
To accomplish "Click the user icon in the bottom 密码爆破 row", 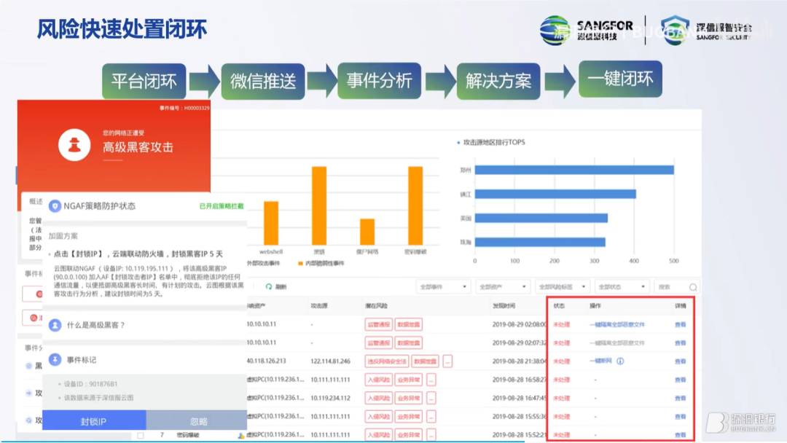I will tap(241, 436).
